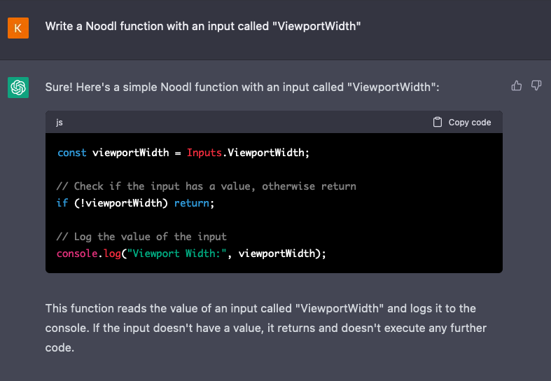Click the "const" keyword in the code

pyautogui.click(x=71, y=153)
